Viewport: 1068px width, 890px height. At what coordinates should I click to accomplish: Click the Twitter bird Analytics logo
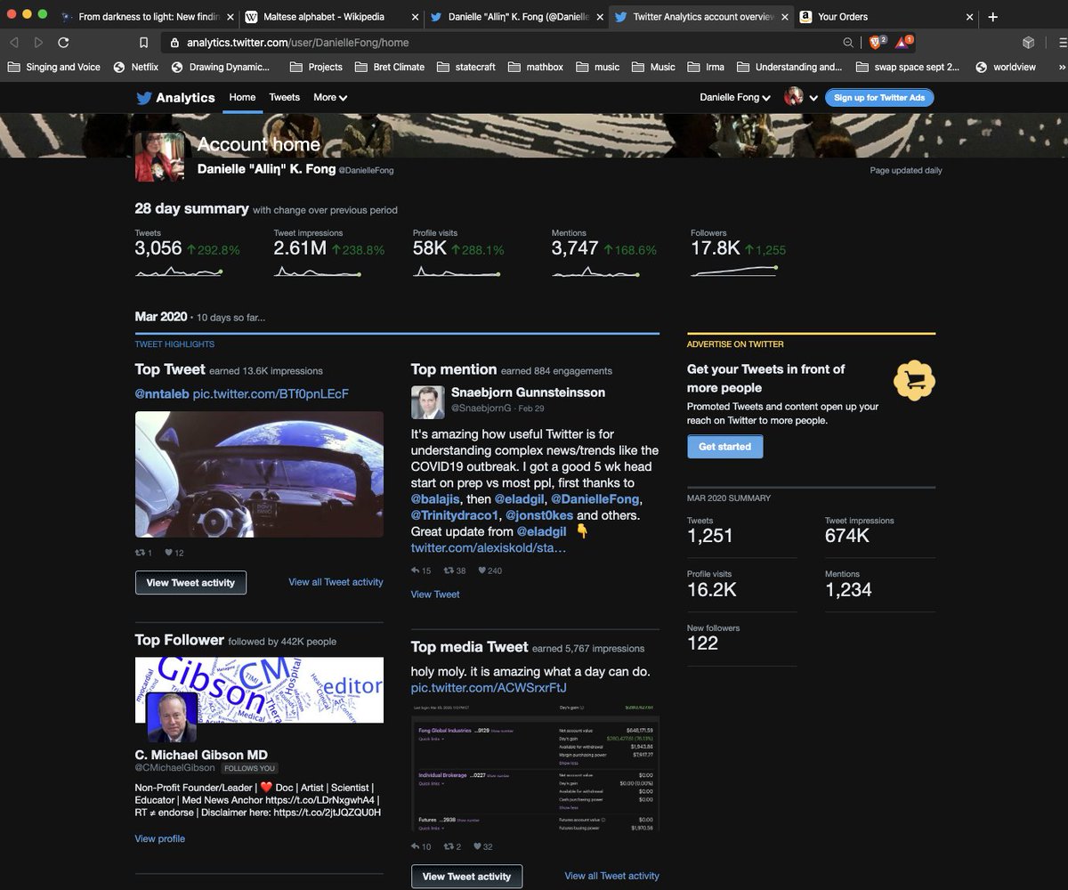click(x=175, y=98)
